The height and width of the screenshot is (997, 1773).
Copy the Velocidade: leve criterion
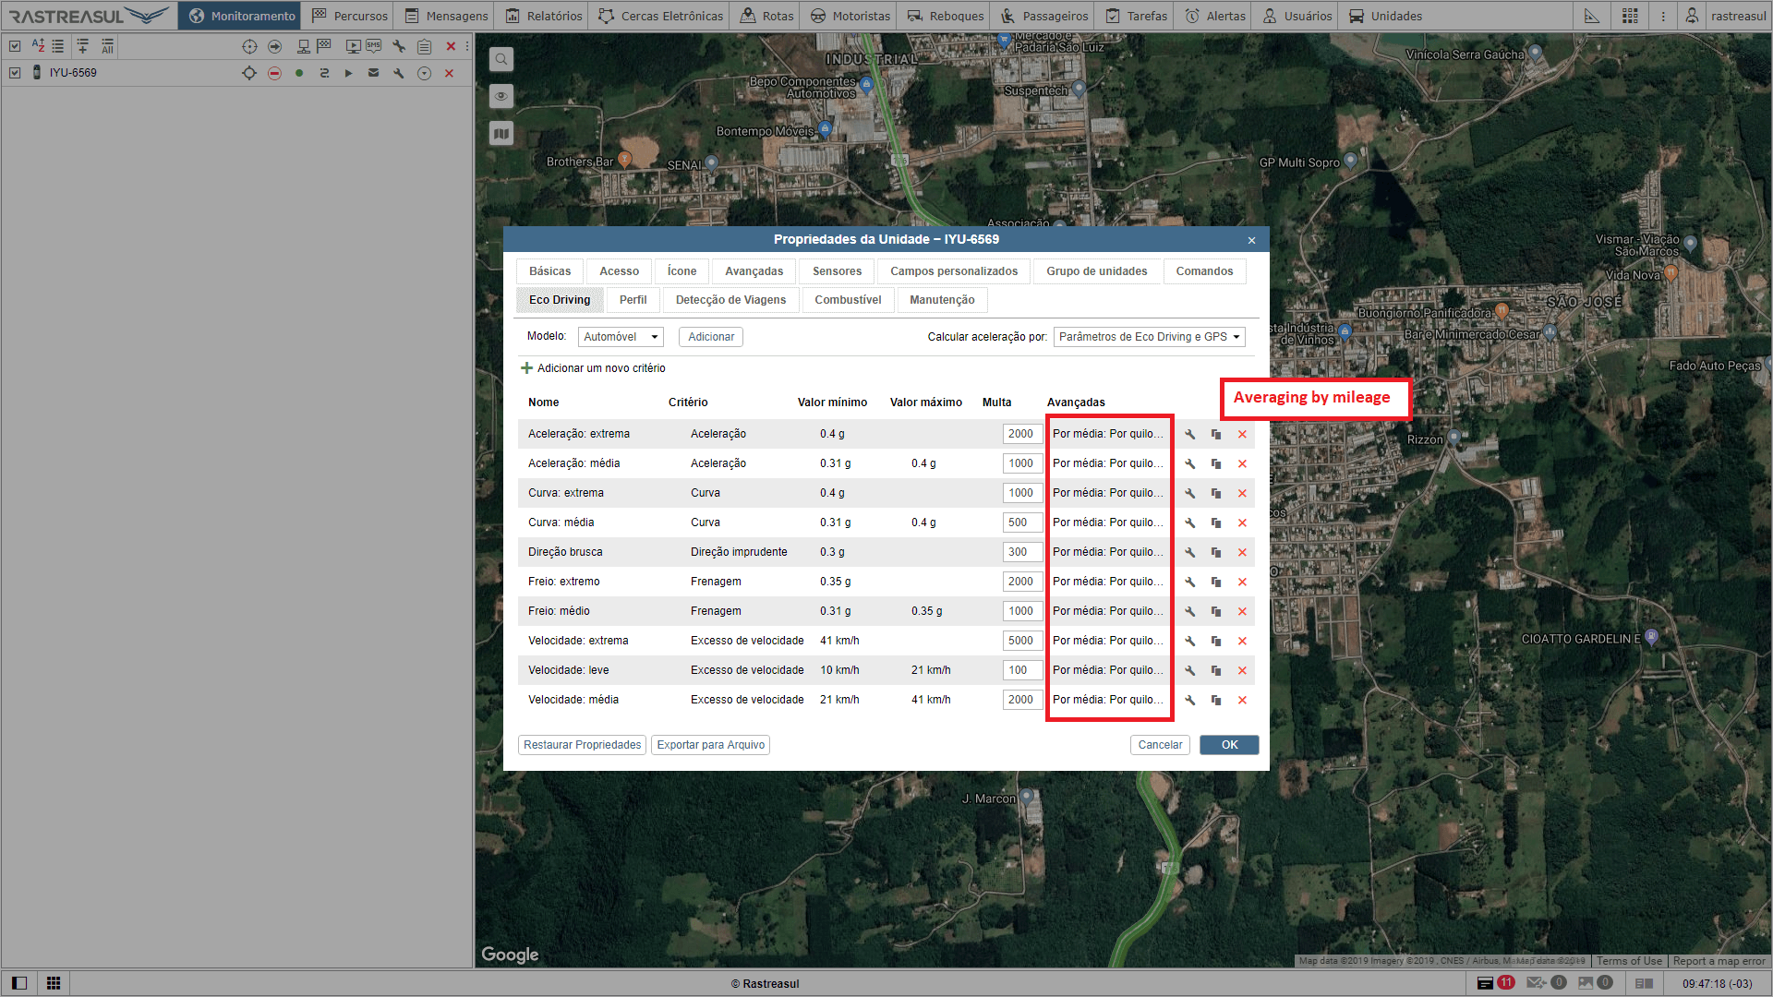(1216, 670)
